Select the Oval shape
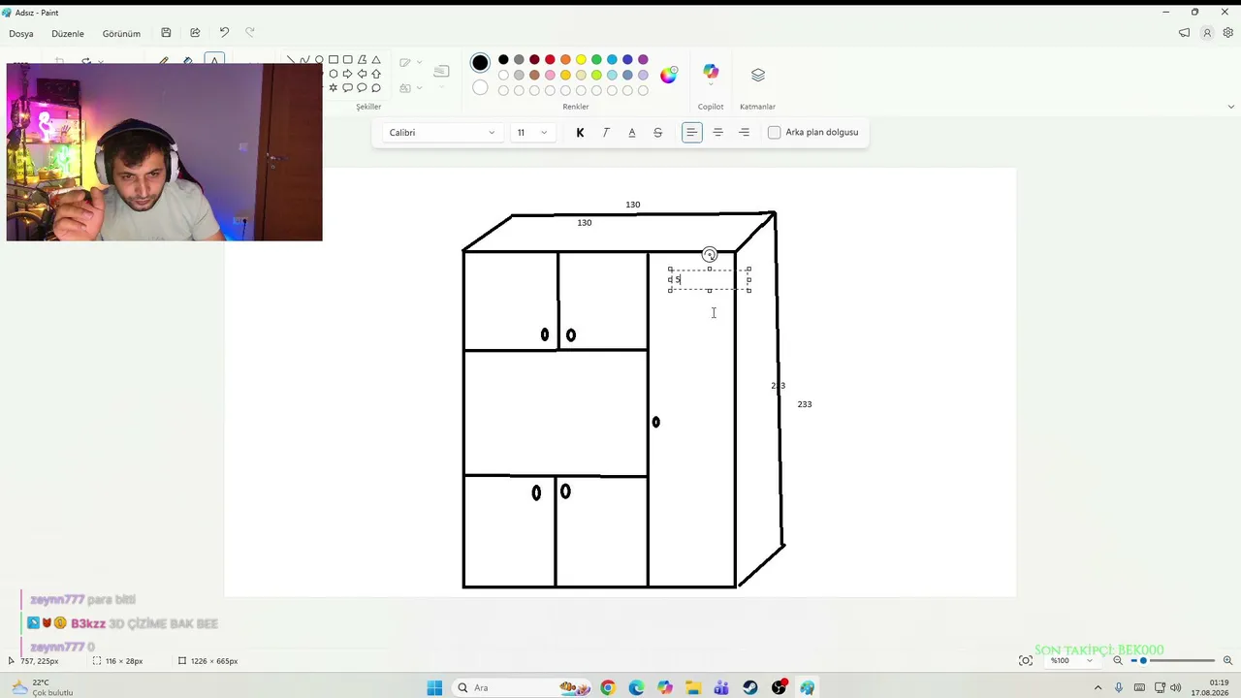 (x=319, y=60)
